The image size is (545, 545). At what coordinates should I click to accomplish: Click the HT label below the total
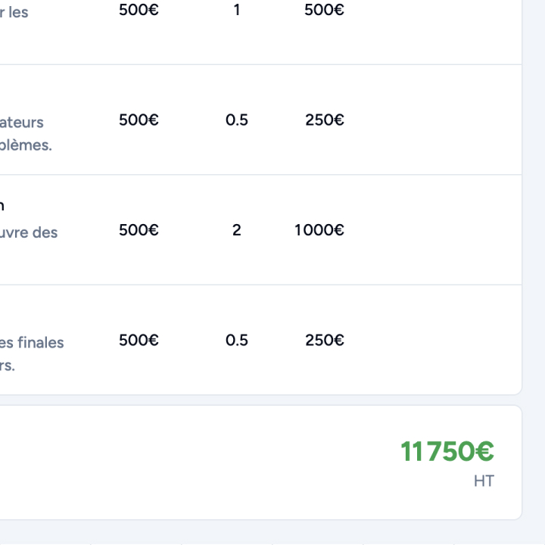point(484,481)
